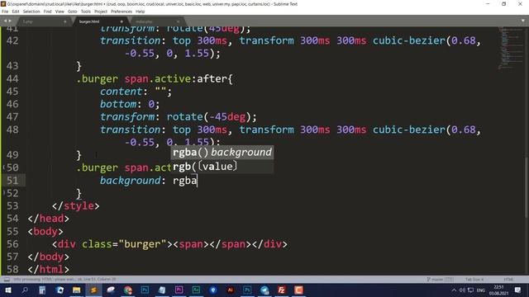Open the second Photoshop taskbar icon
This screenshot has width=529, height=297.
pos(247,290)
